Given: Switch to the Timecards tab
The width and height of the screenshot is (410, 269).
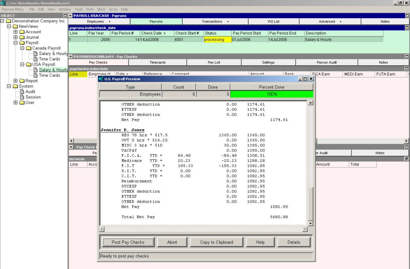Looking at the screenshot, I should 158,62.
